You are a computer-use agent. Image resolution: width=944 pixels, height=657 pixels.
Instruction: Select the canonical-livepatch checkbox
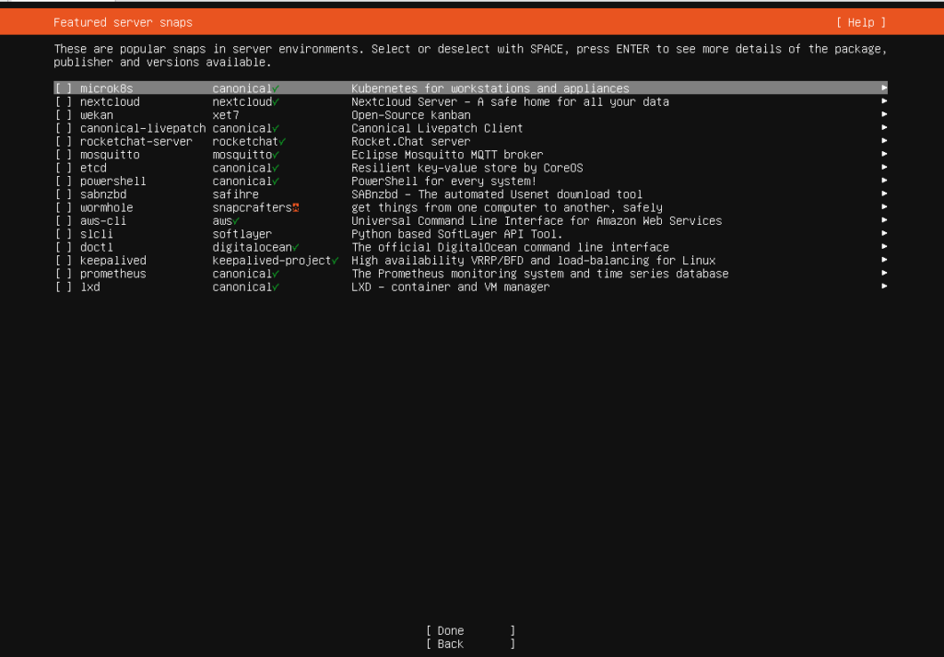pos(64,128)
